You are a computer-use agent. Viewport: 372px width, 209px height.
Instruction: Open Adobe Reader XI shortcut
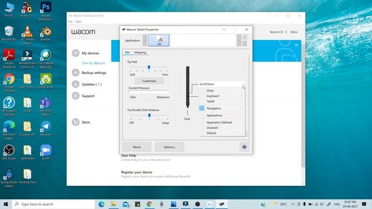click(x=9, y=59)
